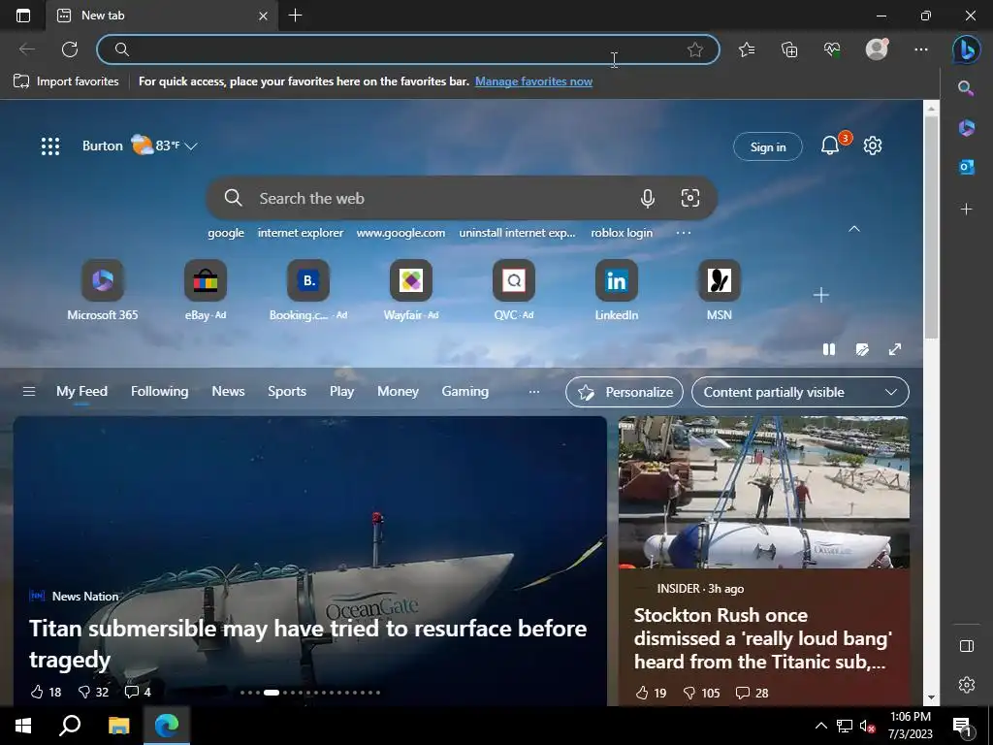Open File Explorer from taskbar
This screenshot has width=993, height=745.
(118, 726)
